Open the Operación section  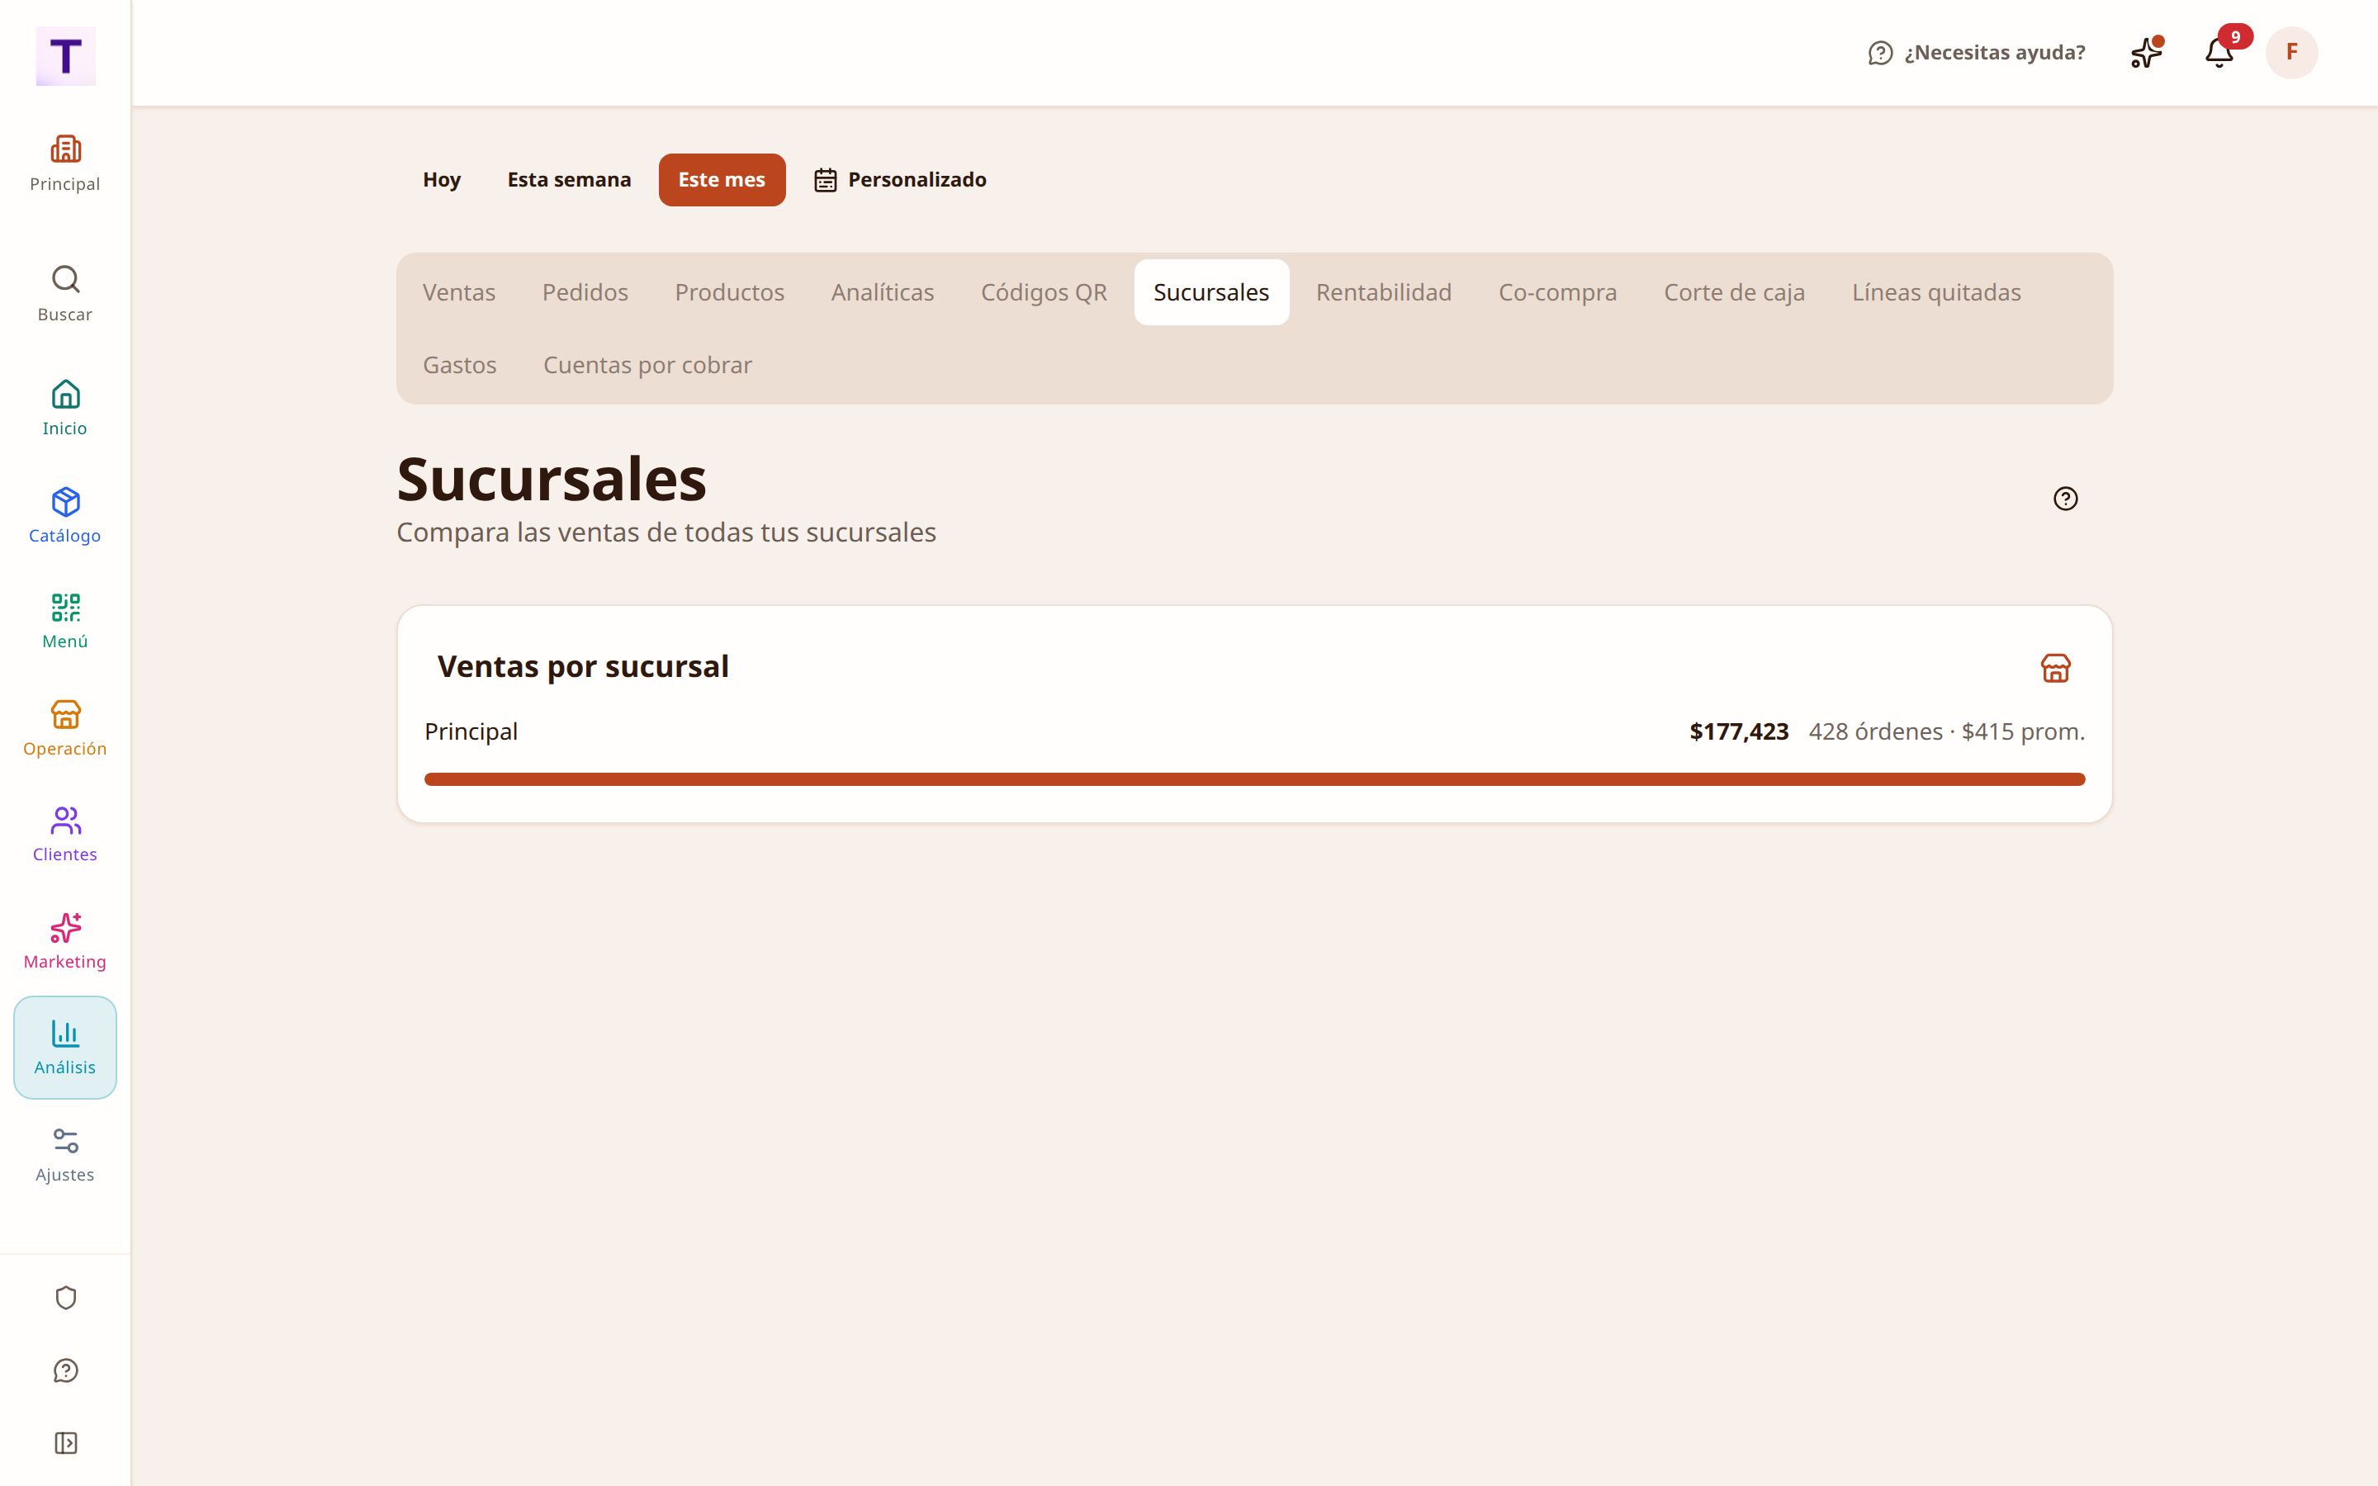tap(65, 728)
